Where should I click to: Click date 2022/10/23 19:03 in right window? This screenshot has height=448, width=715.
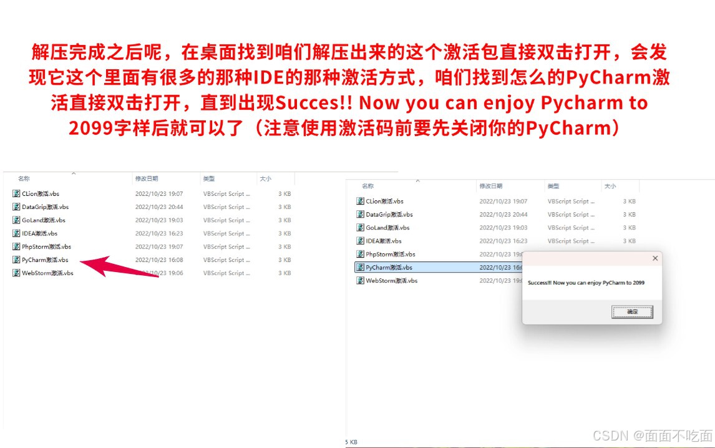(503, 227)
